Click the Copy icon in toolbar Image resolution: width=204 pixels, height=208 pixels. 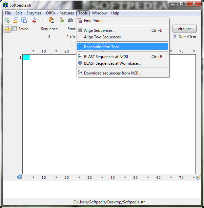tap(43, 20)
